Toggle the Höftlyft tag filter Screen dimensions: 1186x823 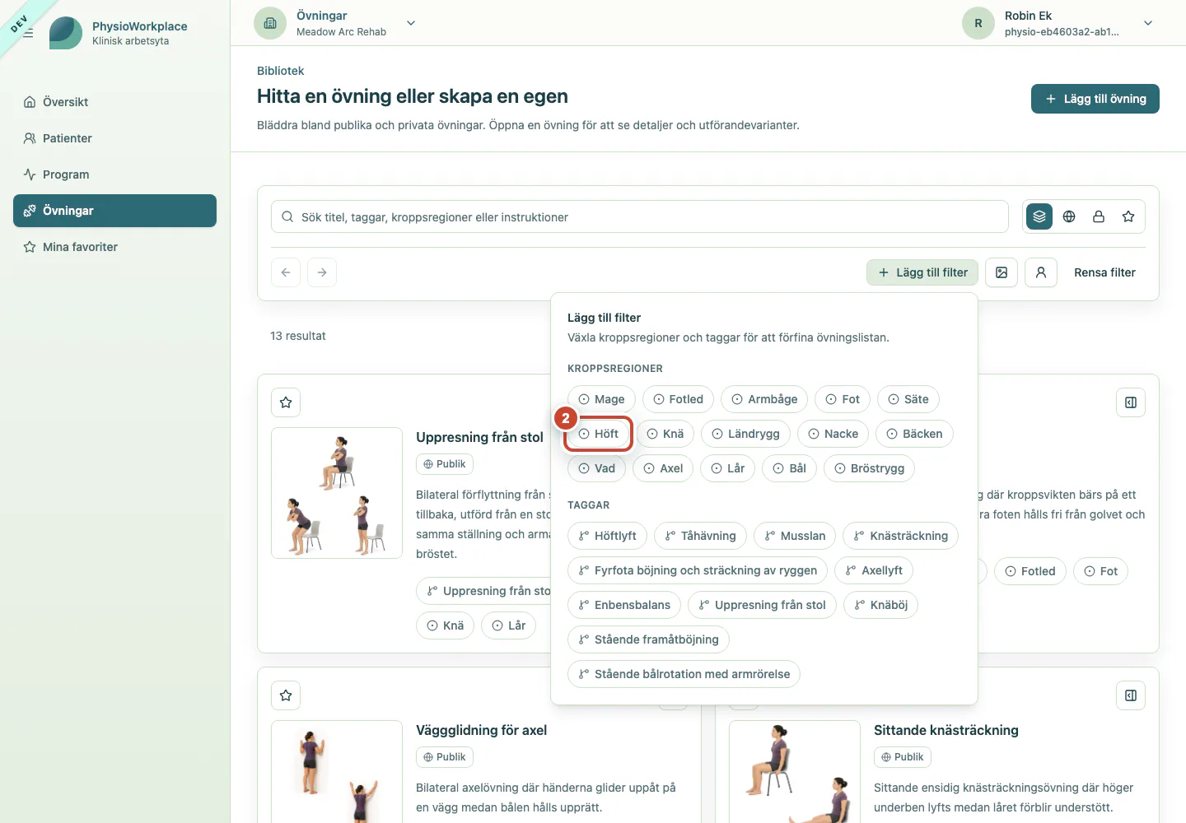(x=607, y=536)
